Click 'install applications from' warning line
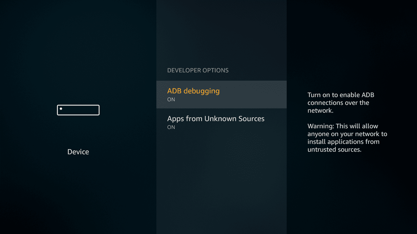 pos(344,142)
